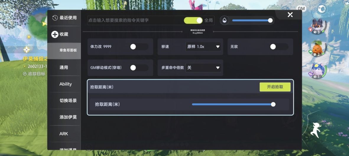Open the 多重命中倍数 dropdown

203,68
